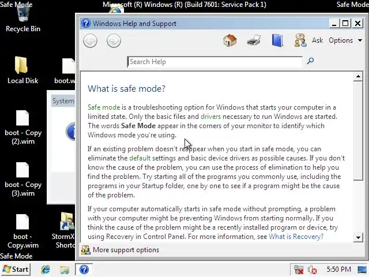Viewport: 369px width, 277px height.
Task: Browse Help contents via blue book icon
Action: pyautogui.click(x=277, y=40)
